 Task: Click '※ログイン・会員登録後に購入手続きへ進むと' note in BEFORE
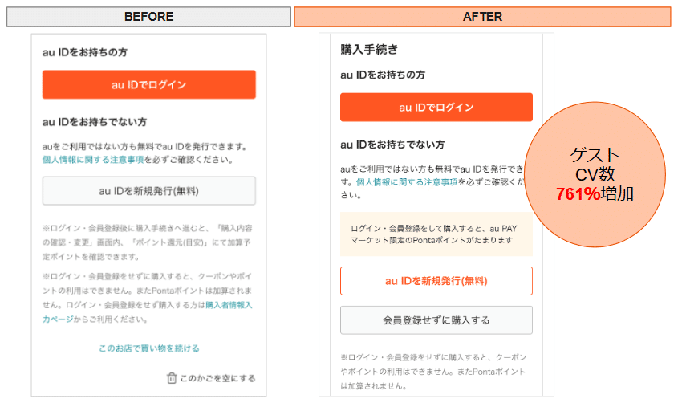(x=148, y=242)
